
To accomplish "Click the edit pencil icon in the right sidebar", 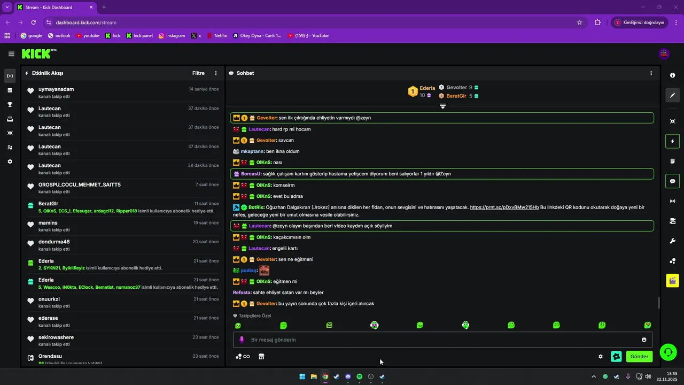I will click(x=673, y=95).
